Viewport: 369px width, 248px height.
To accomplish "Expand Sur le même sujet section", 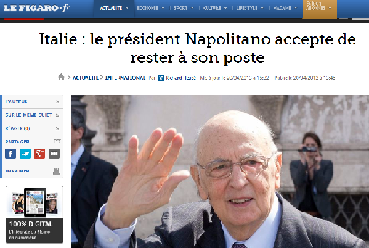I will coord(32,115).
